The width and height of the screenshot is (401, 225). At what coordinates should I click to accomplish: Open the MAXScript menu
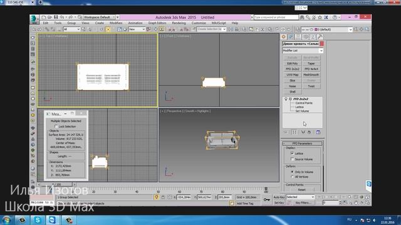point(219,23)
